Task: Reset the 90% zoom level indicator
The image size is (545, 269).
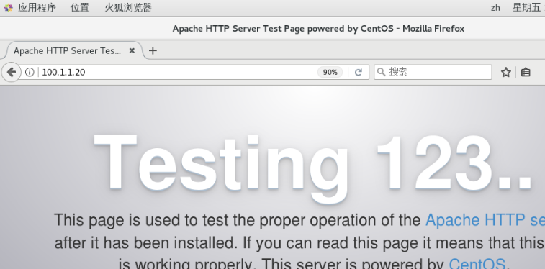Action: click(x=330, y=72)
